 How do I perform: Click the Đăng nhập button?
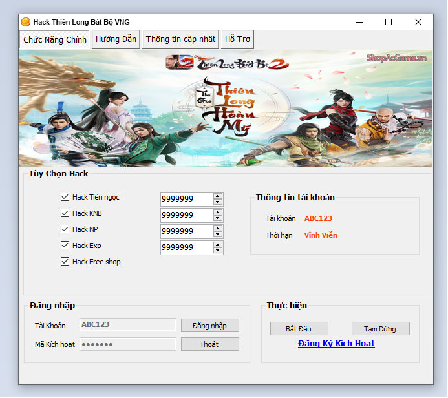[x=209, y=326]
